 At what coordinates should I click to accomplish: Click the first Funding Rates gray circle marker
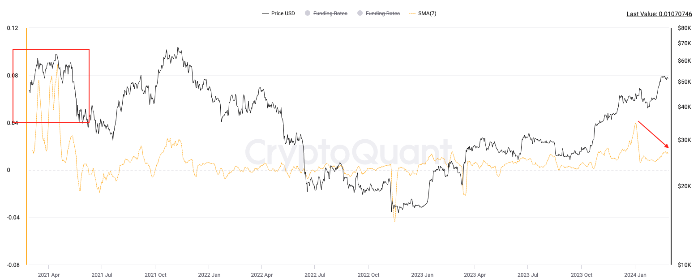click(307, 13)
